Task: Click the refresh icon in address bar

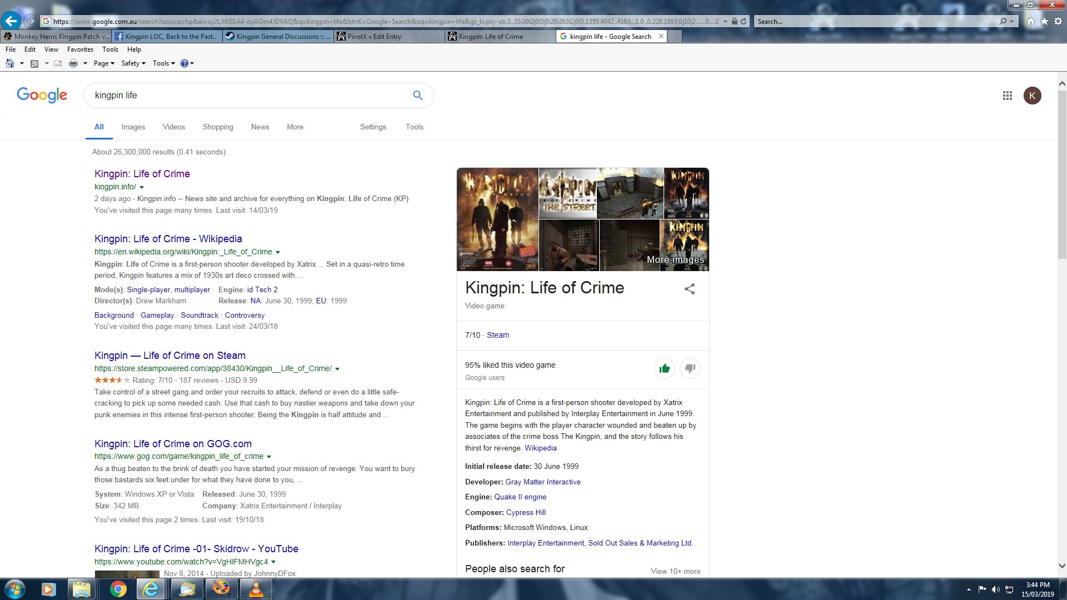Action: (744, 22)
